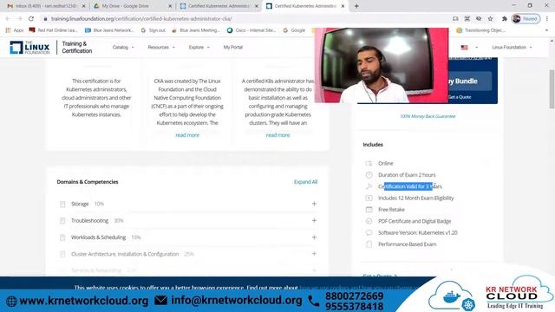Click the Linux Foundation logo
This screenshot has width=555, height=312.
[29, 48]
